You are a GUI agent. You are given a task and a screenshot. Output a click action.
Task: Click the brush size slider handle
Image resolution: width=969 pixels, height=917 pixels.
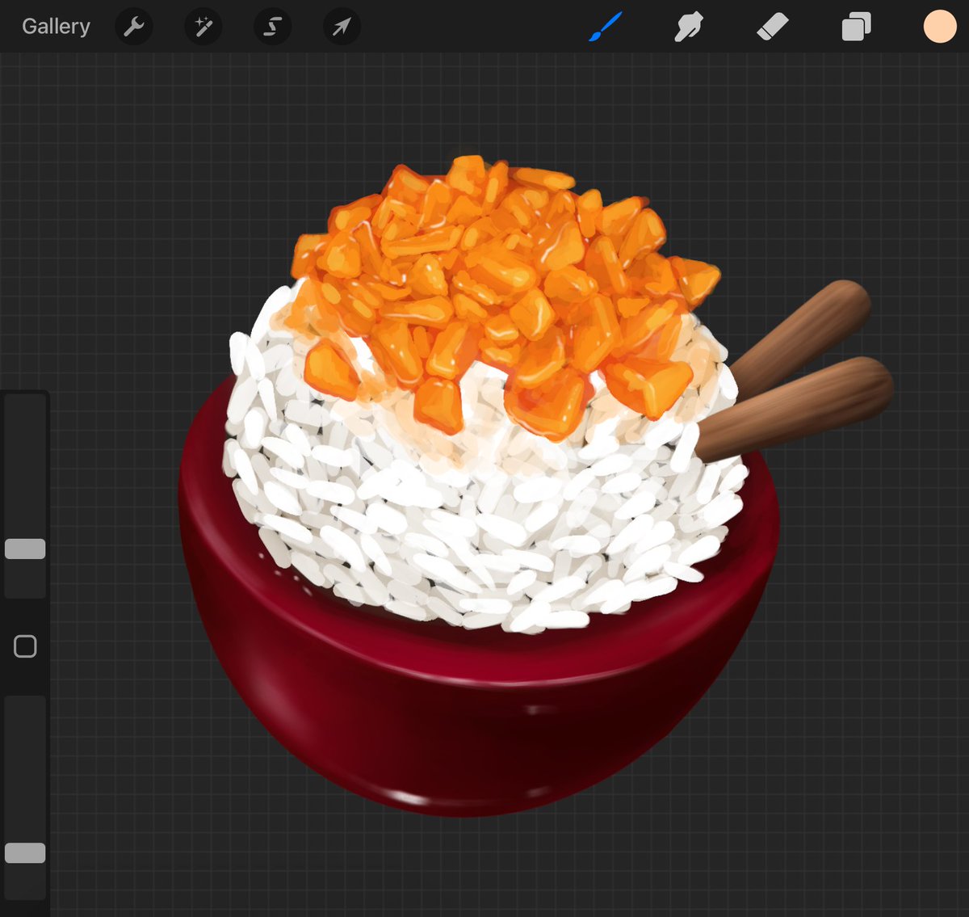[25, 549]
